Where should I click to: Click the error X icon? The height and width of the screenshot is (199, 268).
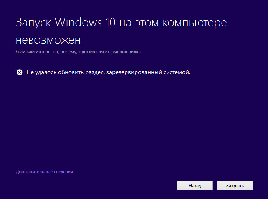[20, 72]
